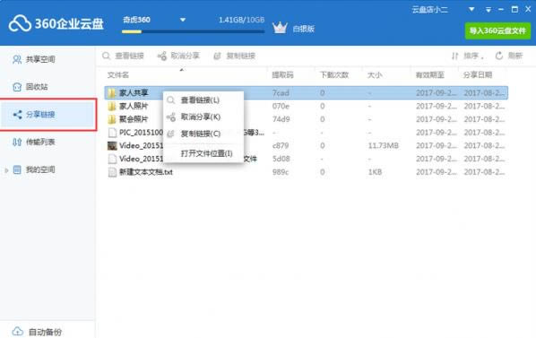Click the 刷新 refresh button
Viewport: 536px width, 338px height.
509,56
